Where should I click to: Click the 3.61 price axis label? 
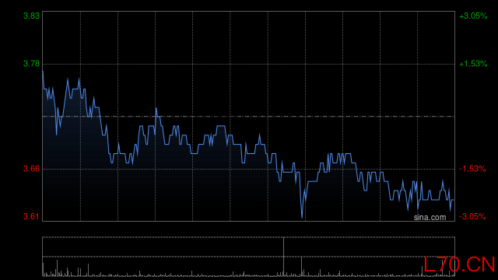pyautogui.click(x=31, y=216)
